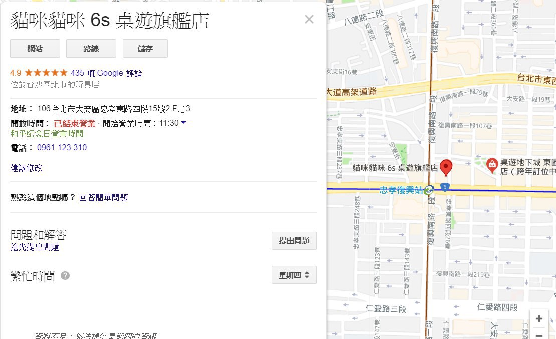Image resolution: width=556 pixels, height=339 pixels.
Task: Click the 路線 directions button
Action: click(91, 49)
